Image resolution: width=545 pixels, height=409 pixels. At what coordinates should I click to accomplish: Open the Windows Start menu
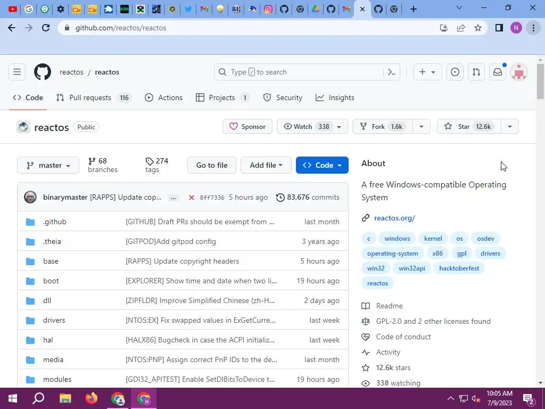[13, 398]
